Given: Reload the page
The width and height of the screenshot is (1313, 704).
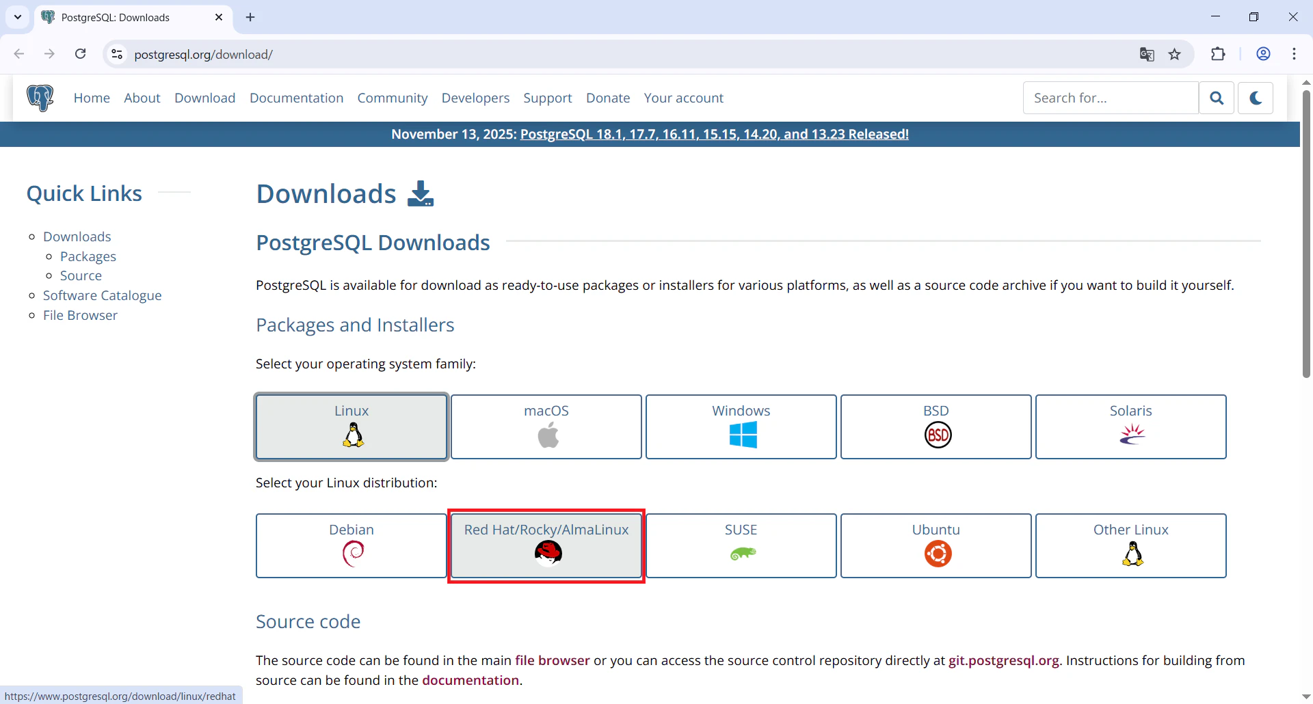Looking at the screenshot, I should [x=80, y=54].
